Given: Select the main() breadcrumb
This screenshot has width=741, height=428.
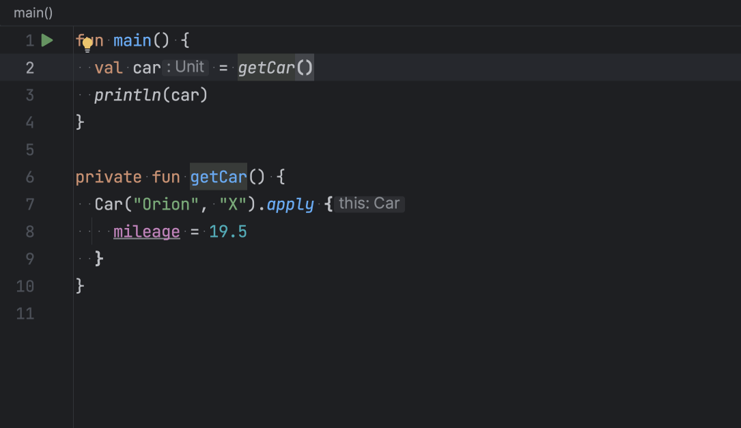Looking at the screenshot, I should 33,13.
